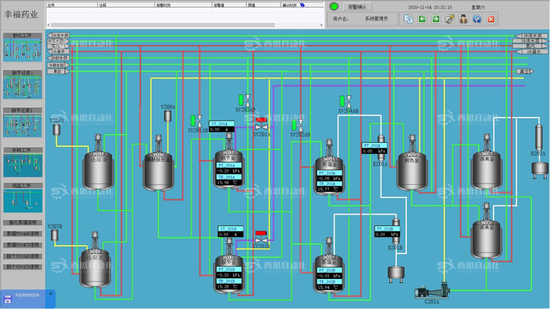Select the V204B 蒸馏釜 reactor
The height and width of the screenshot is (309, 550).
[x=329, y=265]
